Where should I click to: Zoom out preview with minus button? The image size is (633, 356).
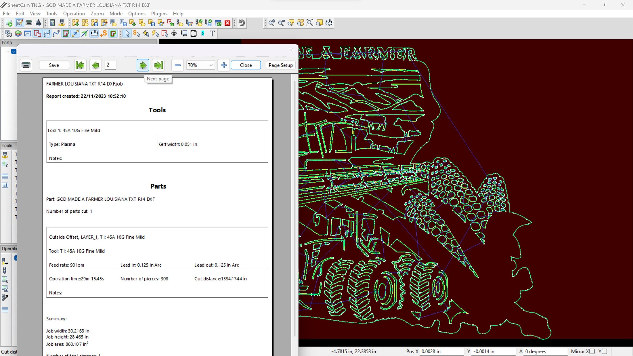(x=177, y=65)
